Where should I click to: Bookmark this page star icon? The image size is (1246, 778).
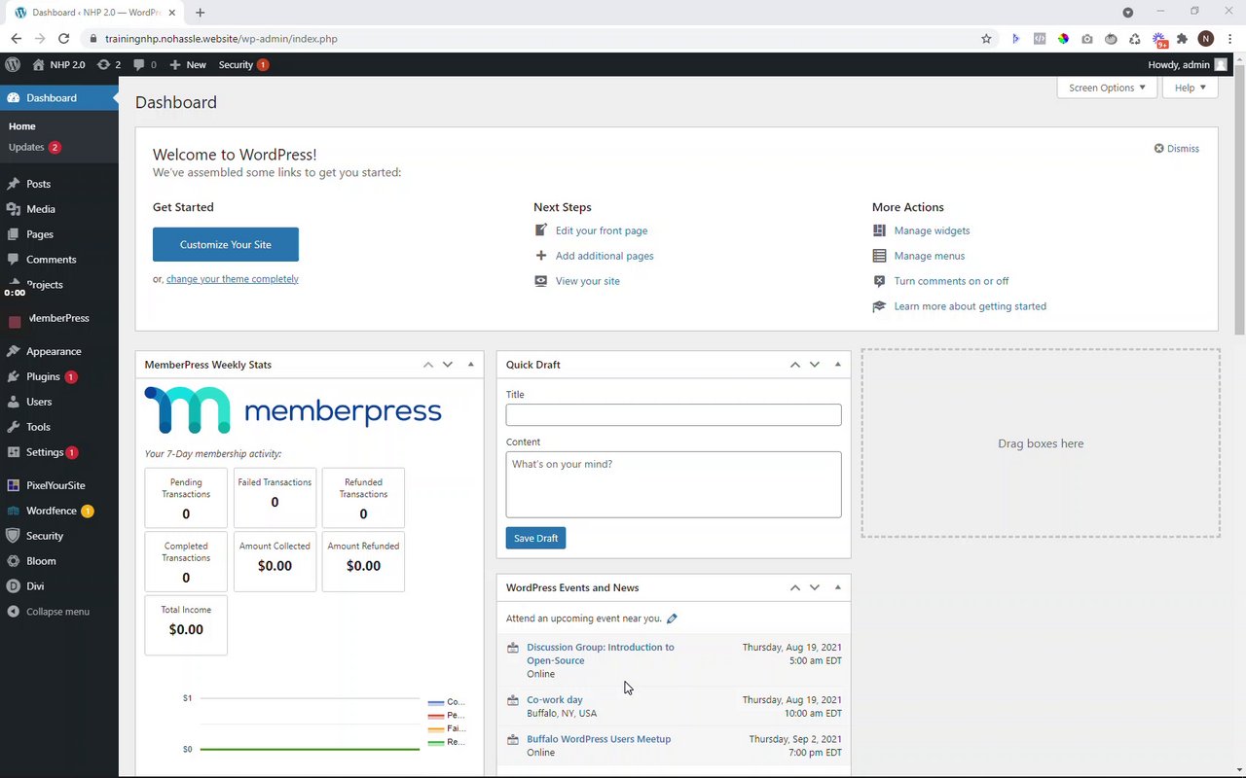(x=986, y=39)
